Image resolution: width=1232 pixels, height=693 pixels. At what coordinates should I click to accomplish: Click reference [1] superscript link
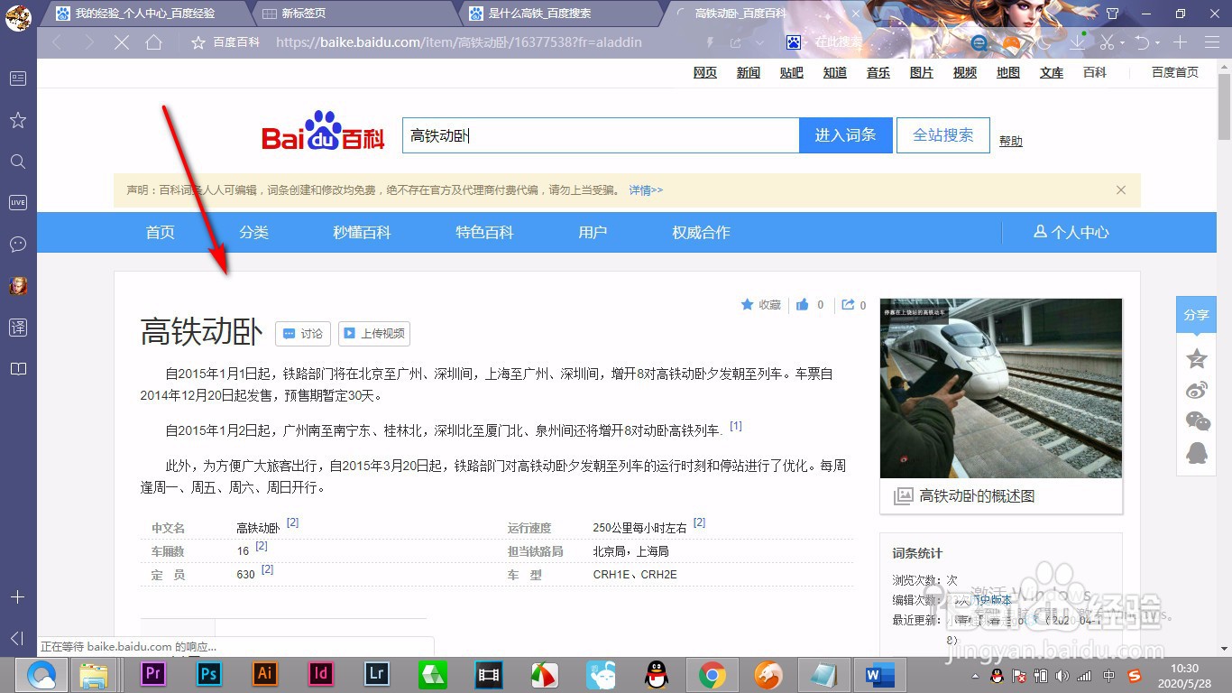coord(736,426)
